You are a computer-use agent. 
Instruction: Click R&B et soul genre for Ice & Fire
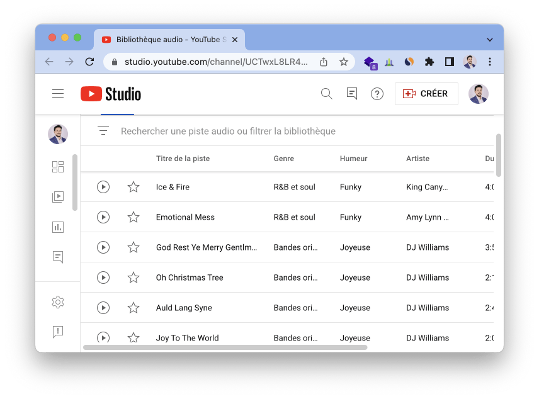pos(294,187)
